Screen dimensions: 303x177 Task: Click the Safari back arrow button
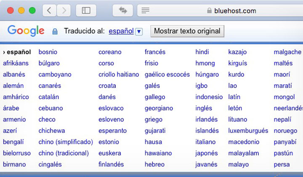pyautogui.click(x=50, y=10)
